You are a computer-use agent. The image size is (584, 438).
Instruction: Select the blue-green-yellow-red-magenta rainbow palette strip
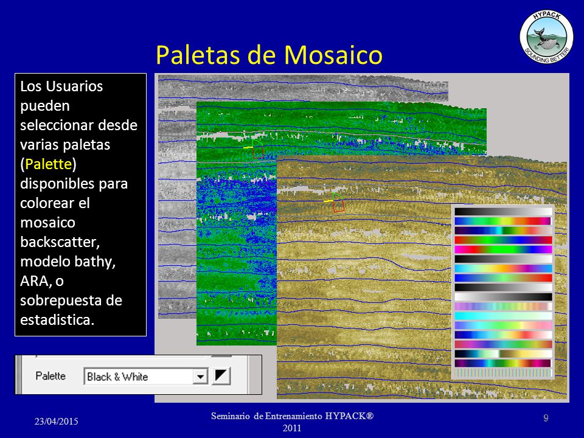503,221
